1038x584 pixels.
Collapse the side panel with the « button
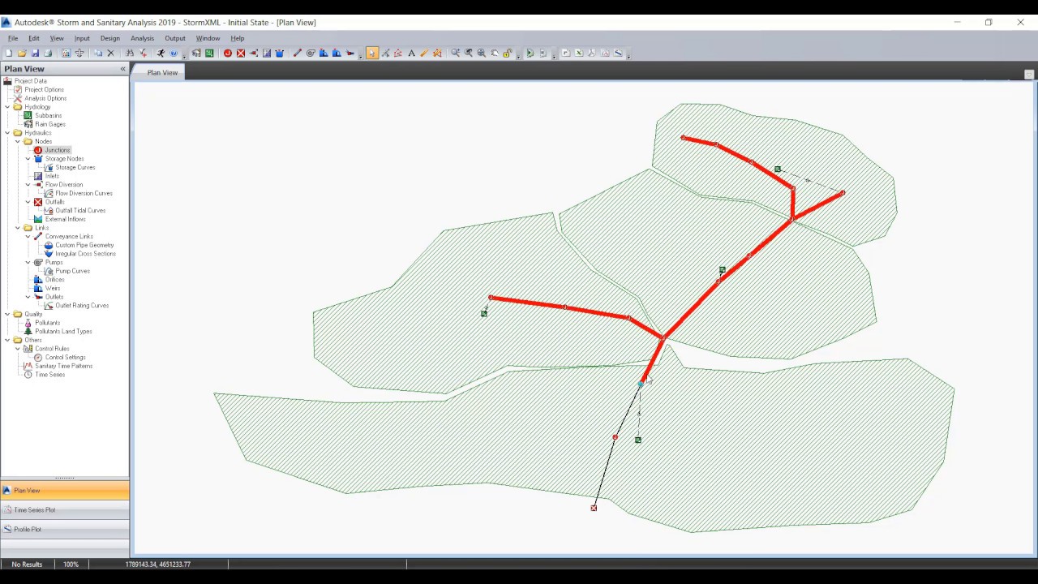[x=123, y=69]
